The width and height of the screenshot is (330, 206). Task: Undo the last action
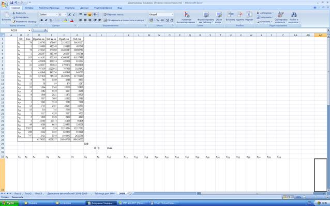[x=16, y=3]
